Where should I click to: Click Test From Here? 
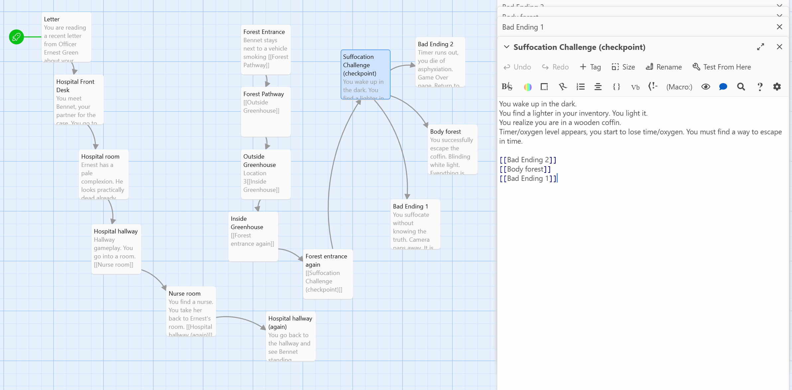[722, 67]
